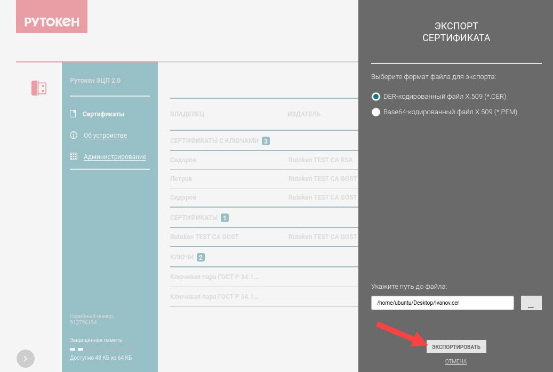Click the ОТМЕНА link

coord(455,361)
